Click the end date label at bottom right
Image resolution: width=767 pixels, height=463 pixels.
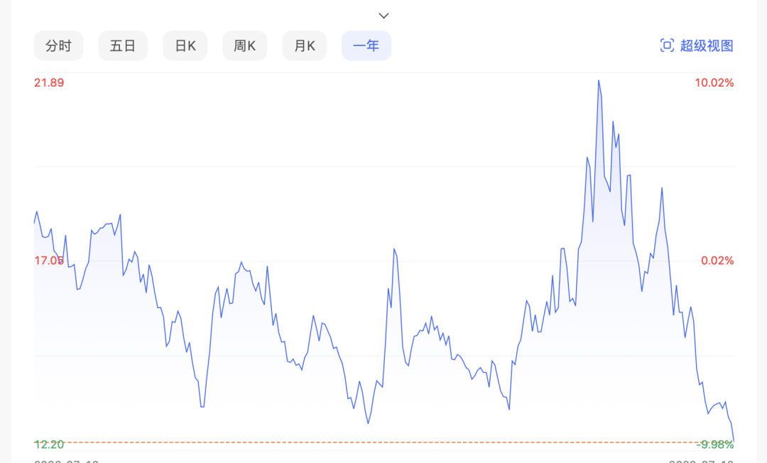(701, 461)
